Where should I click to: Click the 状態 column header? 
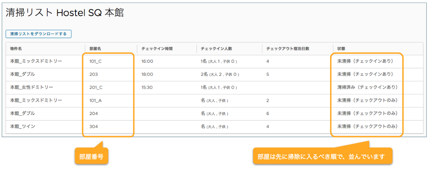coord(341,49)
